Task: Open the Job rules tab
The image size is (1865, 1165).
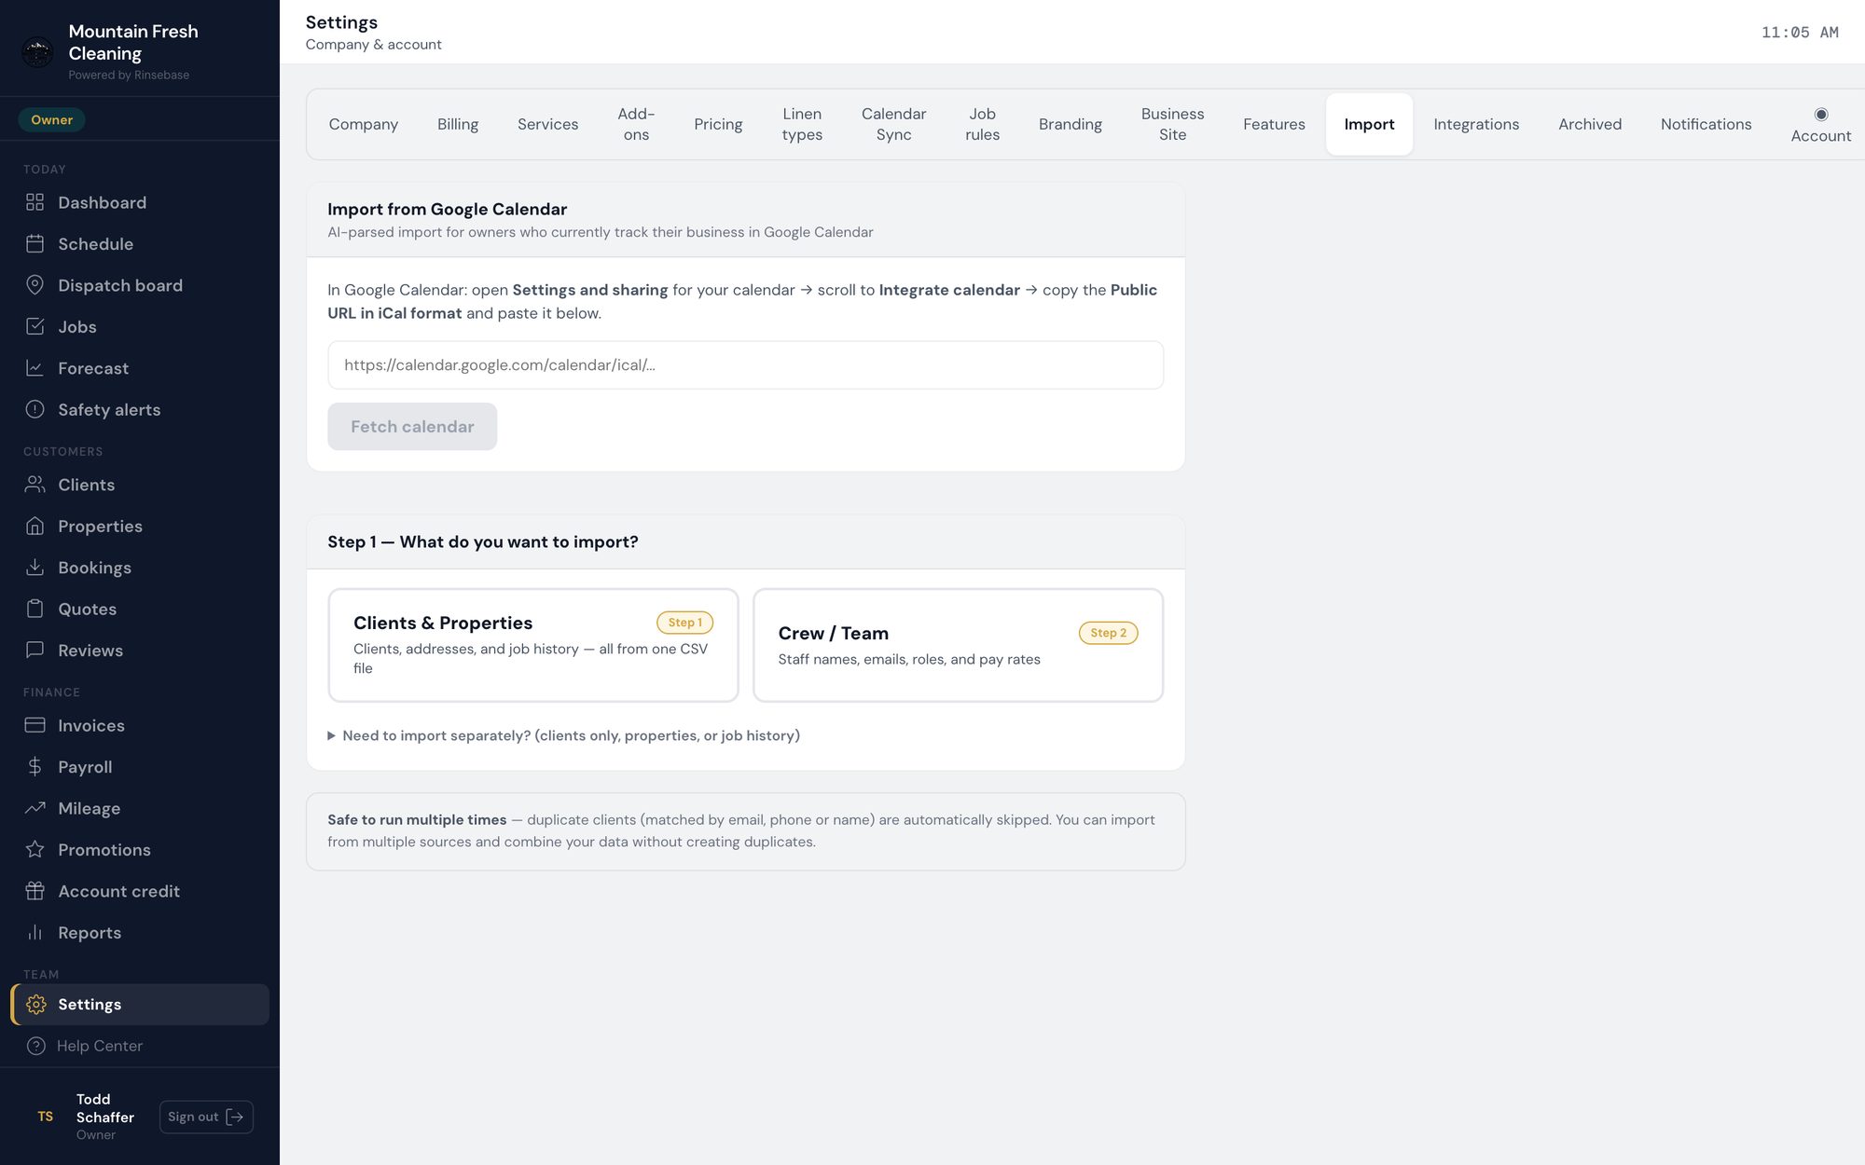Action: 982,124
